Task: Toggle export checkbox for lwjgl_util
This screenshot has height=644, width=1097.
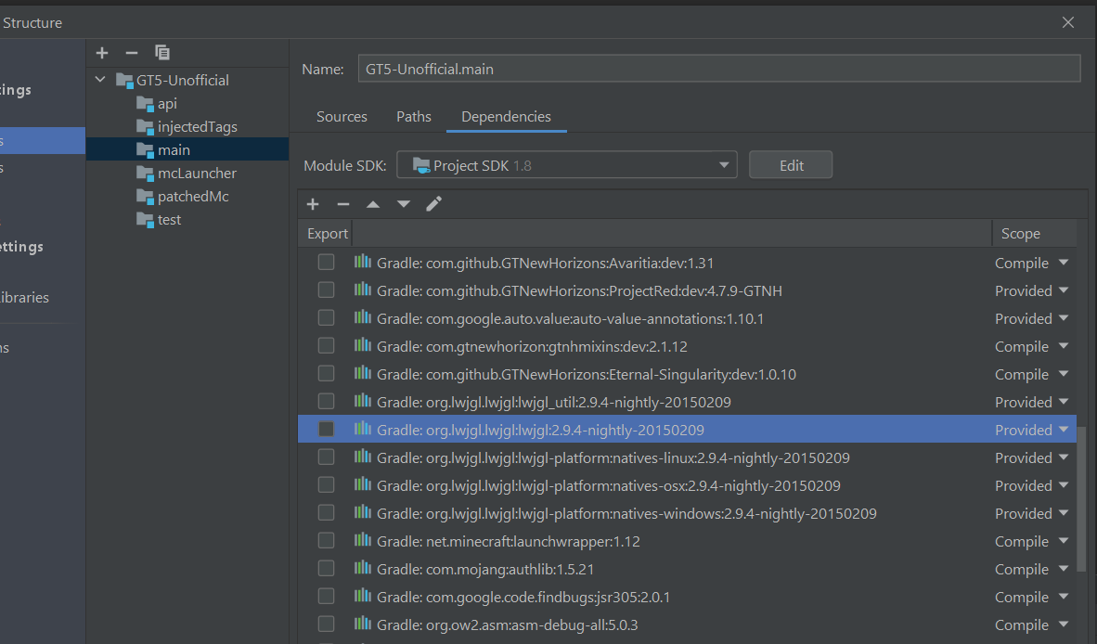Action: point(326,402)
